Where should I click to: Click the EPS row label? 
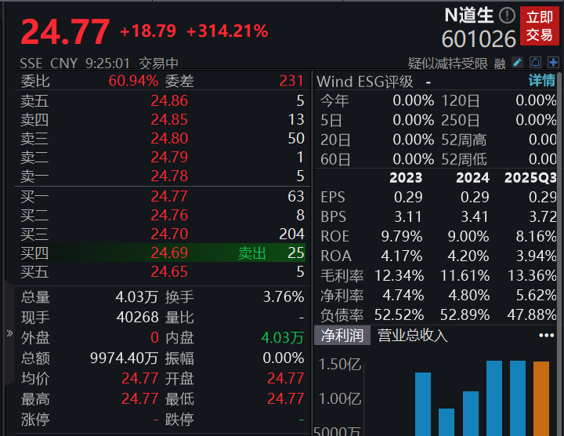(x=333, y=198)
